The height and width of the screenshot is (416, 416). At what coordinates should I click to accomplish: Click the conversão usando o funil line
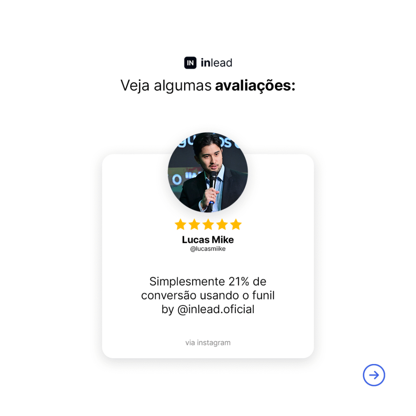point(208,295)
